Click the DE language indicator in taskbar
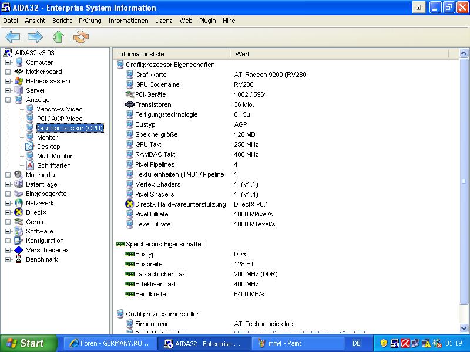470x352 pixels. (356, 343)
